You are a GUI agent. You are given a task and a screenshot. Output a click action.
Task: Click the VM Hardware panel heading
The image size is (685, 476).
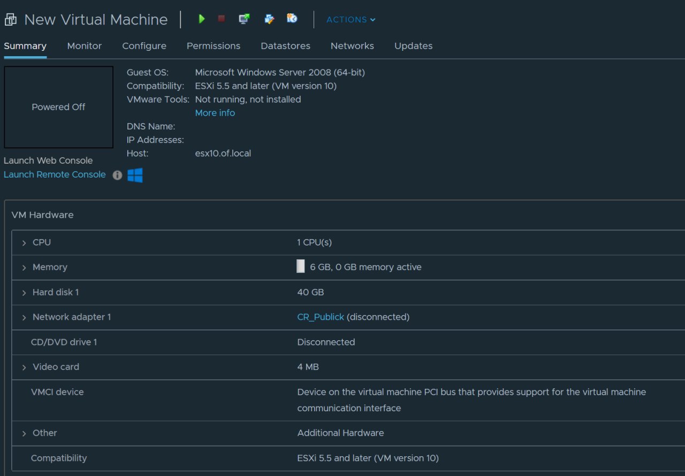click(43, 215)
